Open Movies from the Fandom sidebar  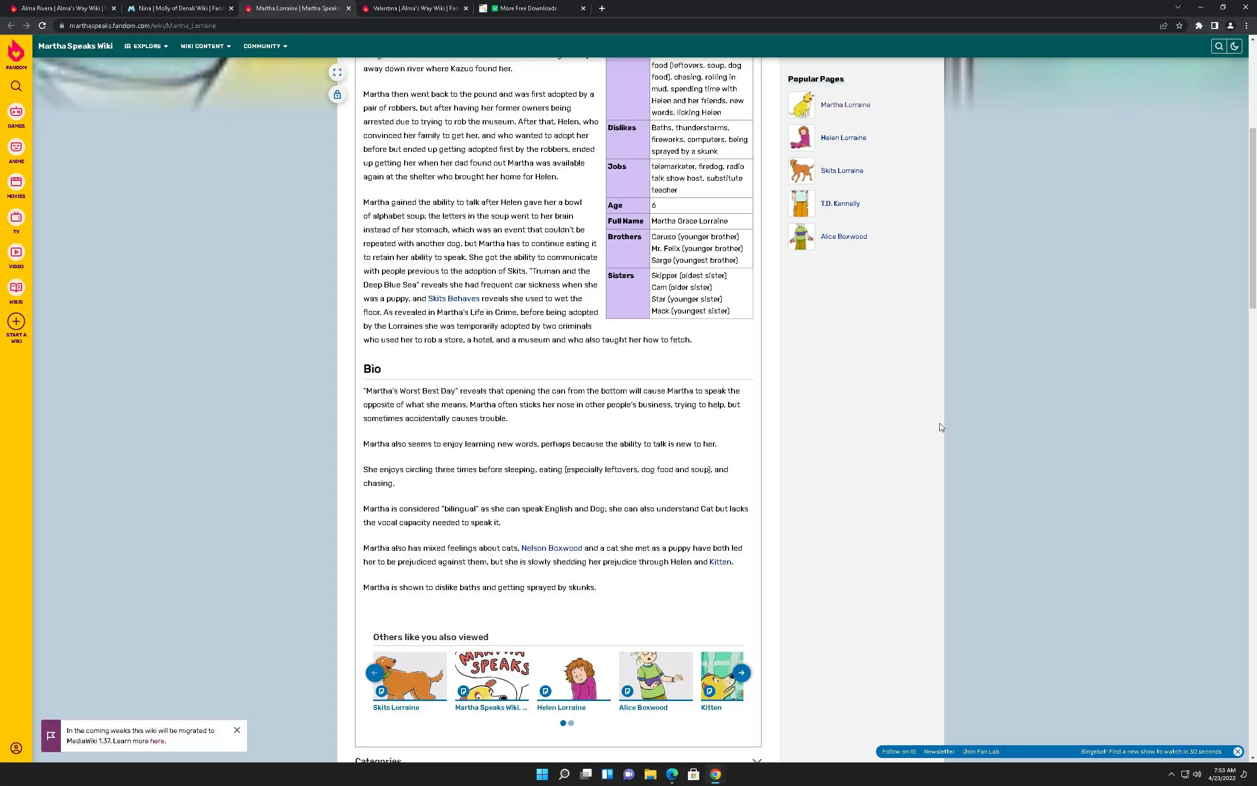[x=16, y=182]
